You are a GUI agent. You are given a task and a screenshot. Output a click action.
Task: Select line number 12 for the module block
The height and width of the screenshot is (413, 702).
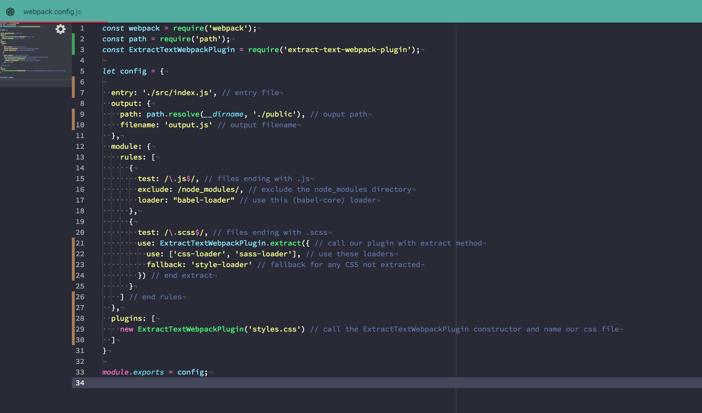(80, 147)
